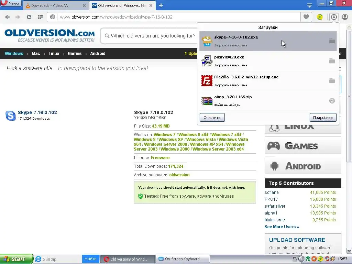Image resolution: width=352 pixels, height=264 pixels.
Task: Select the aimp_3.20.1165.zip download entry
Action: pyautogui.click(x=268, y=101)
